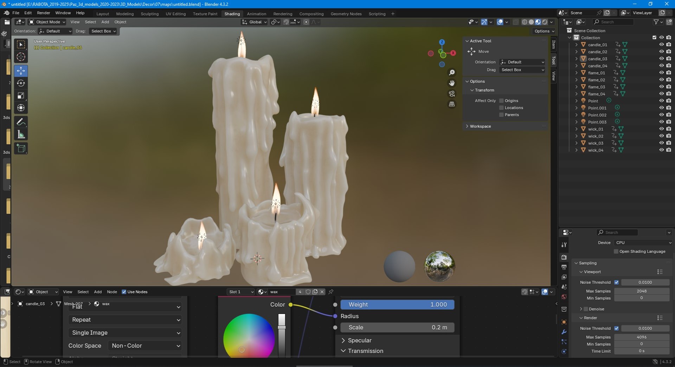Toggle camera view gizmo icon
Screen dimensions: 675x367
pyautogui.click(x=452, y=94)
